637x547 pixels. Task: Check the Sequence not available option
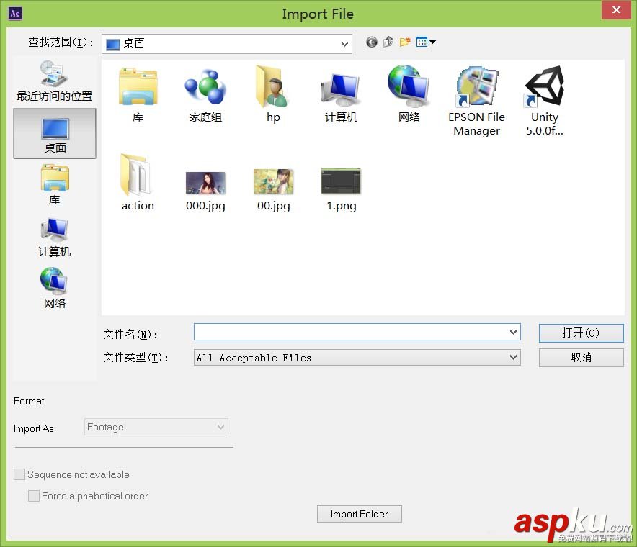[19, 474]
